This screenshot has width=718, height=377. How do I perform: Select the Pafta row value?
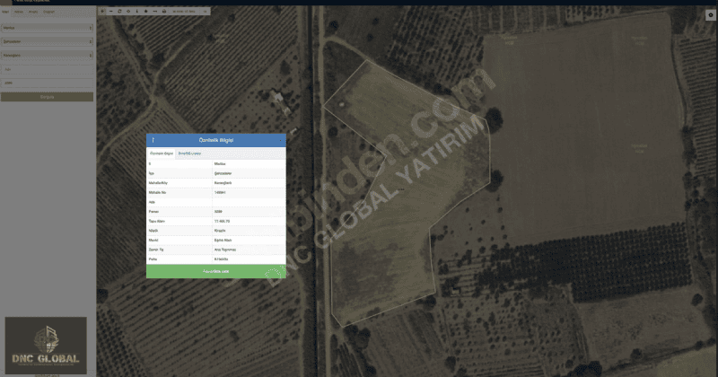click(x=221, y=259)
